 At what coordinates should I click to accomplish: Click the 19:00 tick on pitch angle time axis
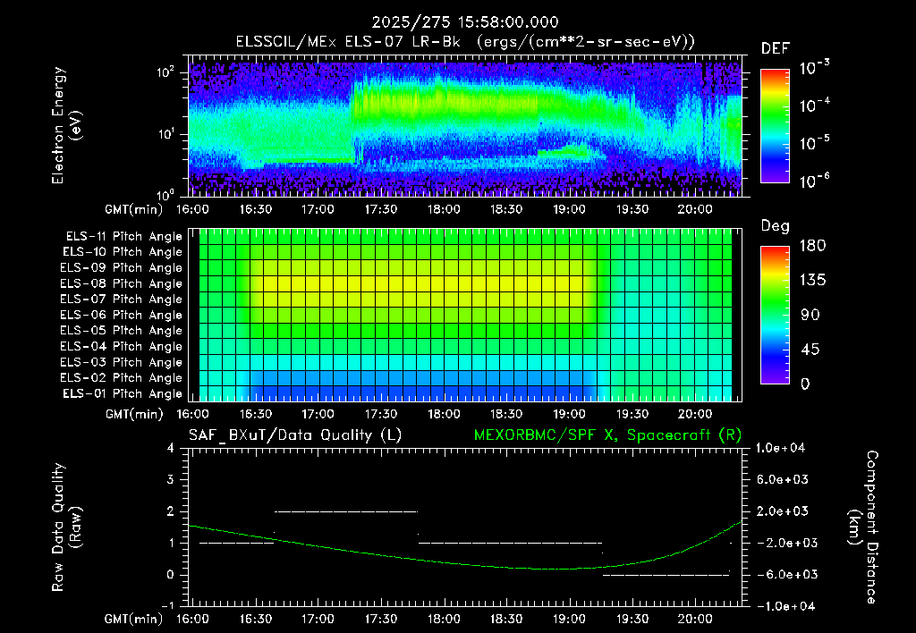coord(569,414)
